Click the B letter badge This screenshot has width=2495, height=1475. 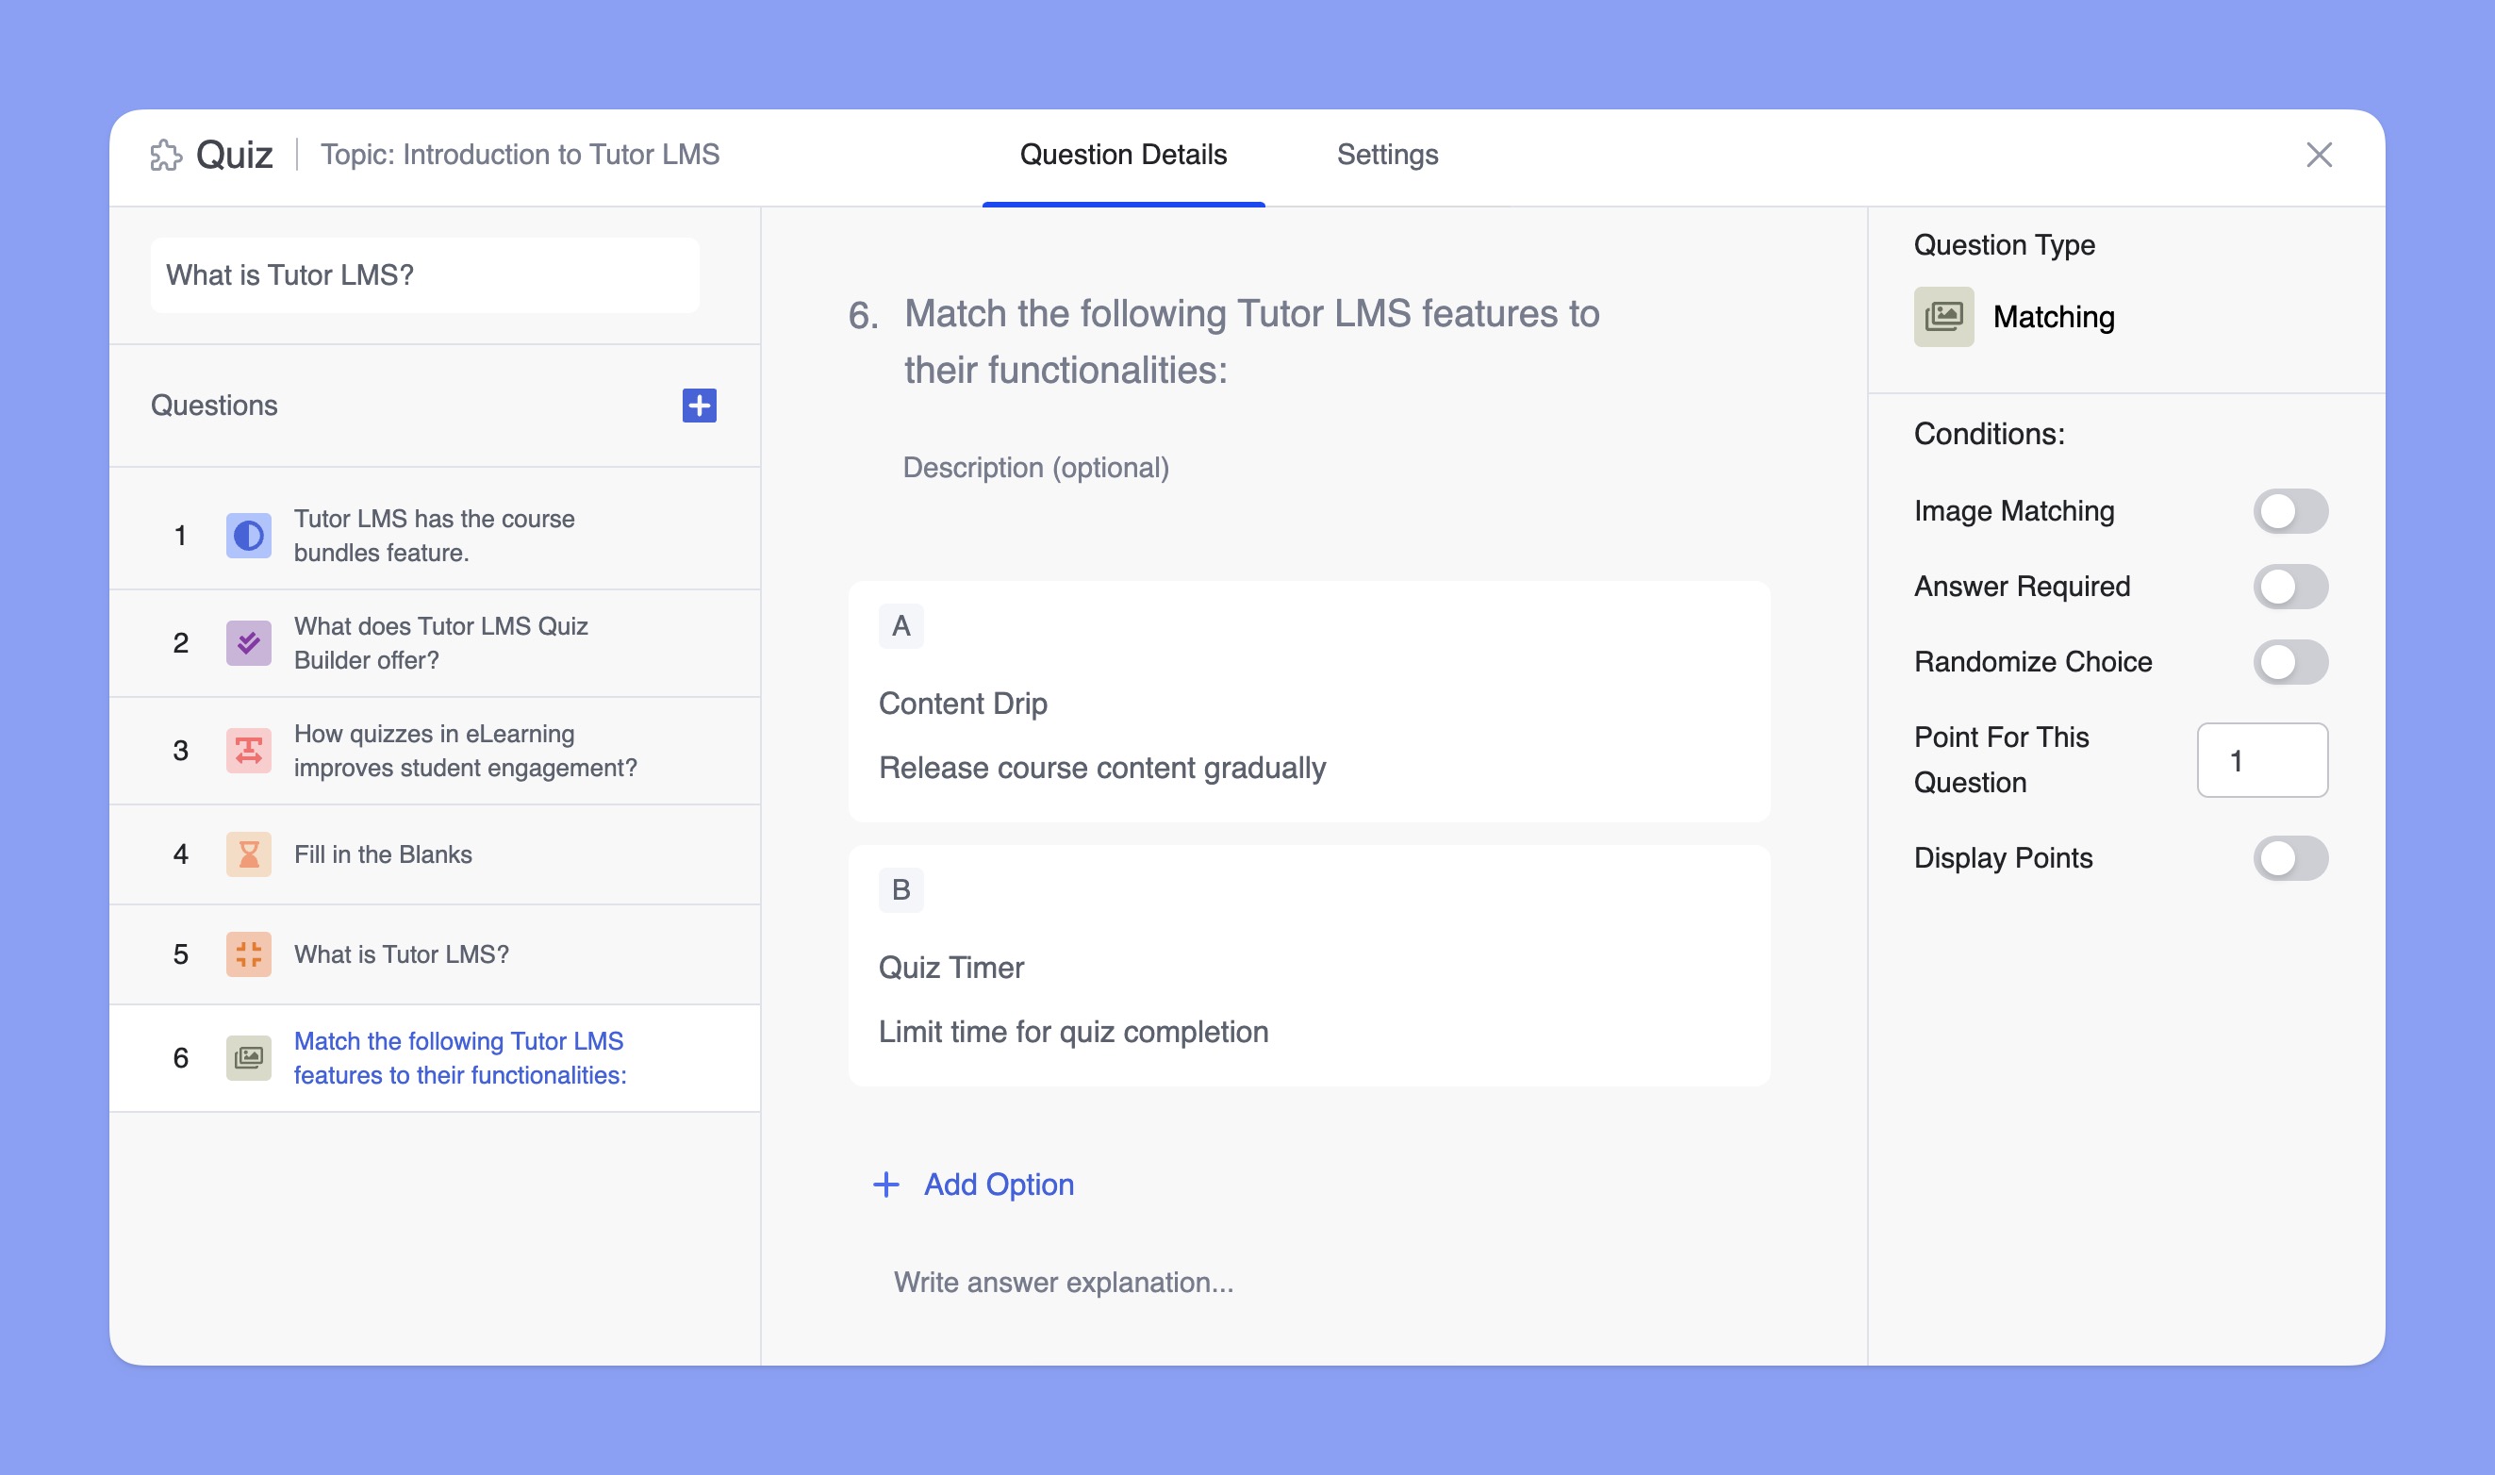point(901,889)
